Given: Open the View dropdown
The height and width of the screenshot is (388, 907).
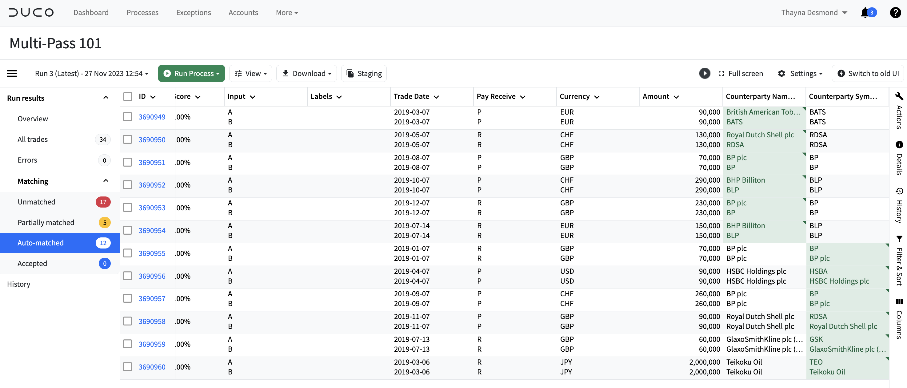Looking at the screenshot, I should coord(250,74).
